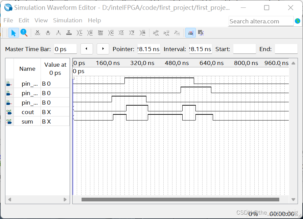The image size is (303, 219).
Task: Click the globe search icon
Action: pos(298,21)
